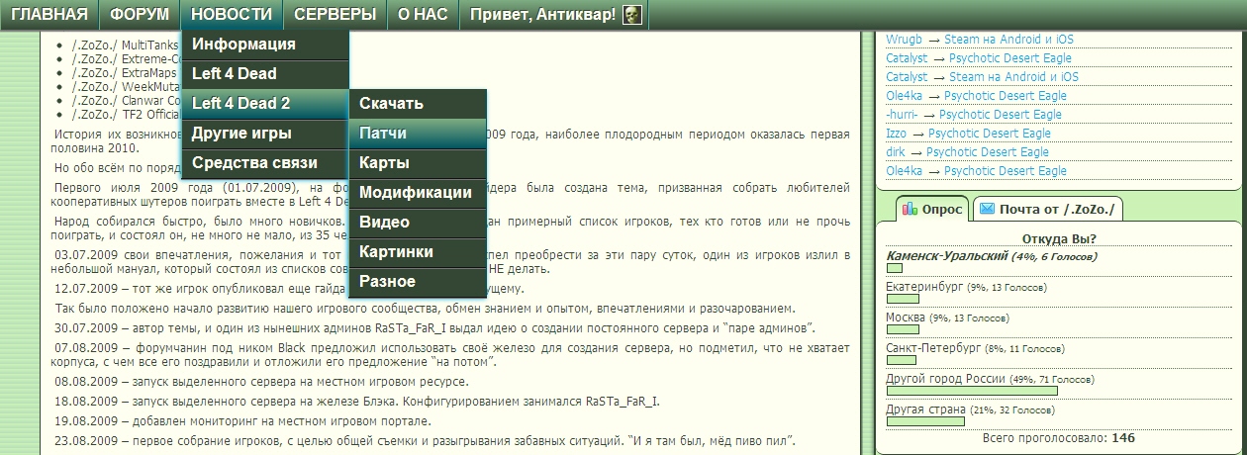Go to the ФОРУМ navigation item
Viewport: 1247px width, 455px height.
(140, 15)
